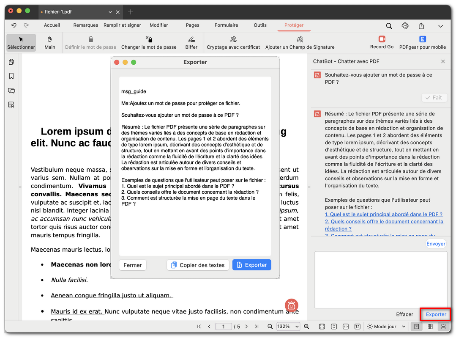Open Cryptage avec certificat tool
This screenshot has width=456, height=338.
tap(233, 43)
